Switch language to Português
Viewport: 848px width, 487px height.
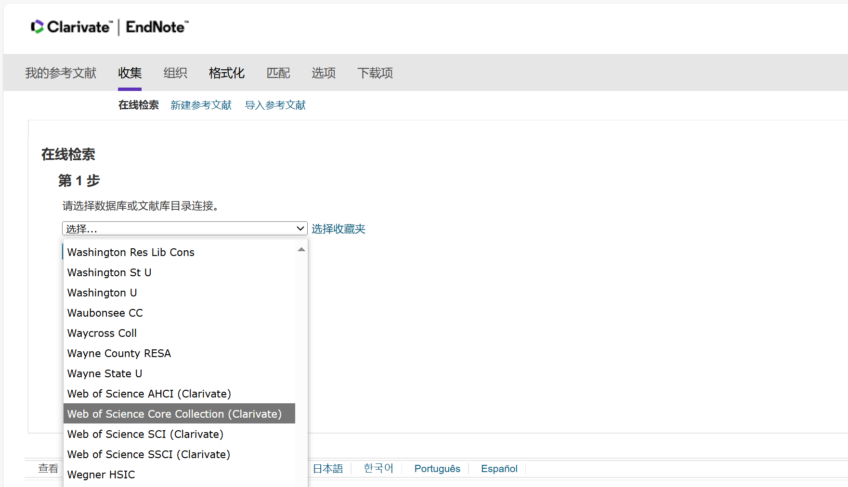click(437, 468)
